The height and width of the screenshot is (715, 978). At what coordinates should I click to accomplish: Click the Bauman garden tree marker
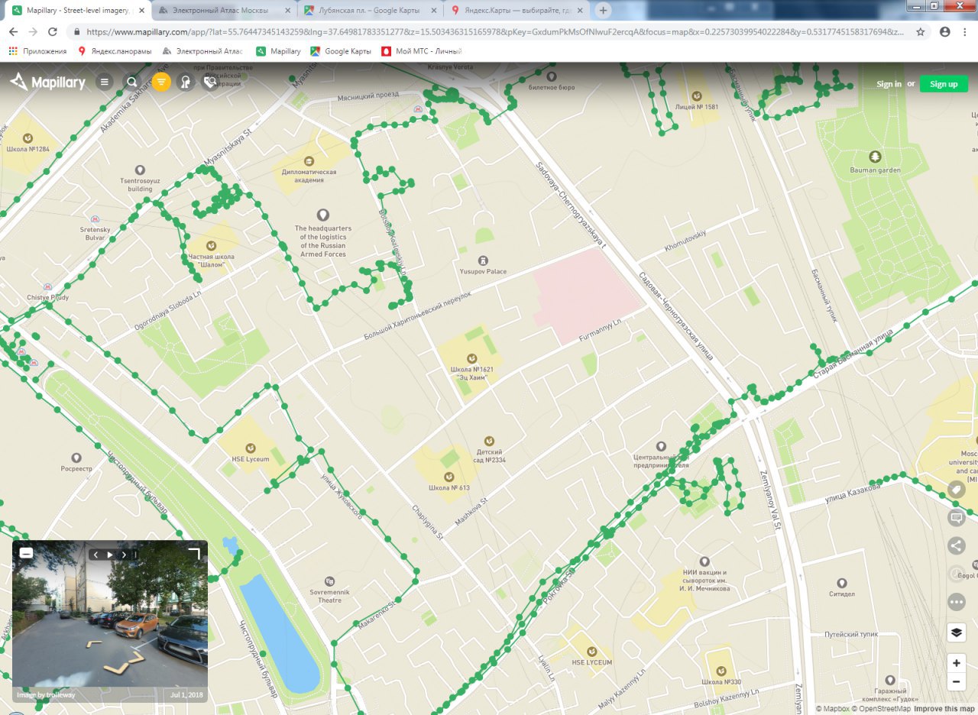875,157
